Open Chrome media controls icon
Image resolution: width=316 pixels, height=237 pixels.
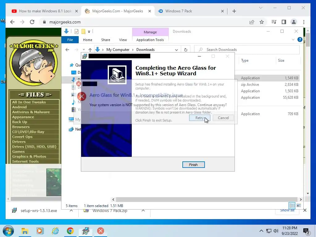pyautogui.click(x=274, y=22)
